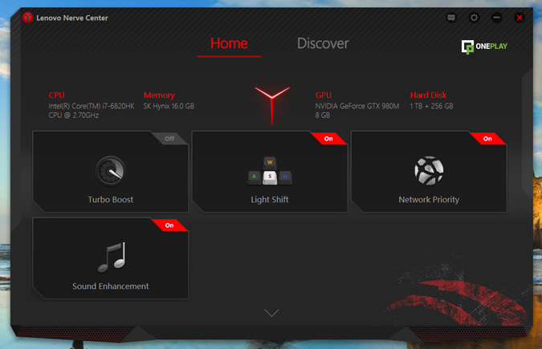Click the GPU heading
This screenshot has height=349, width=542.
point(324,95)
